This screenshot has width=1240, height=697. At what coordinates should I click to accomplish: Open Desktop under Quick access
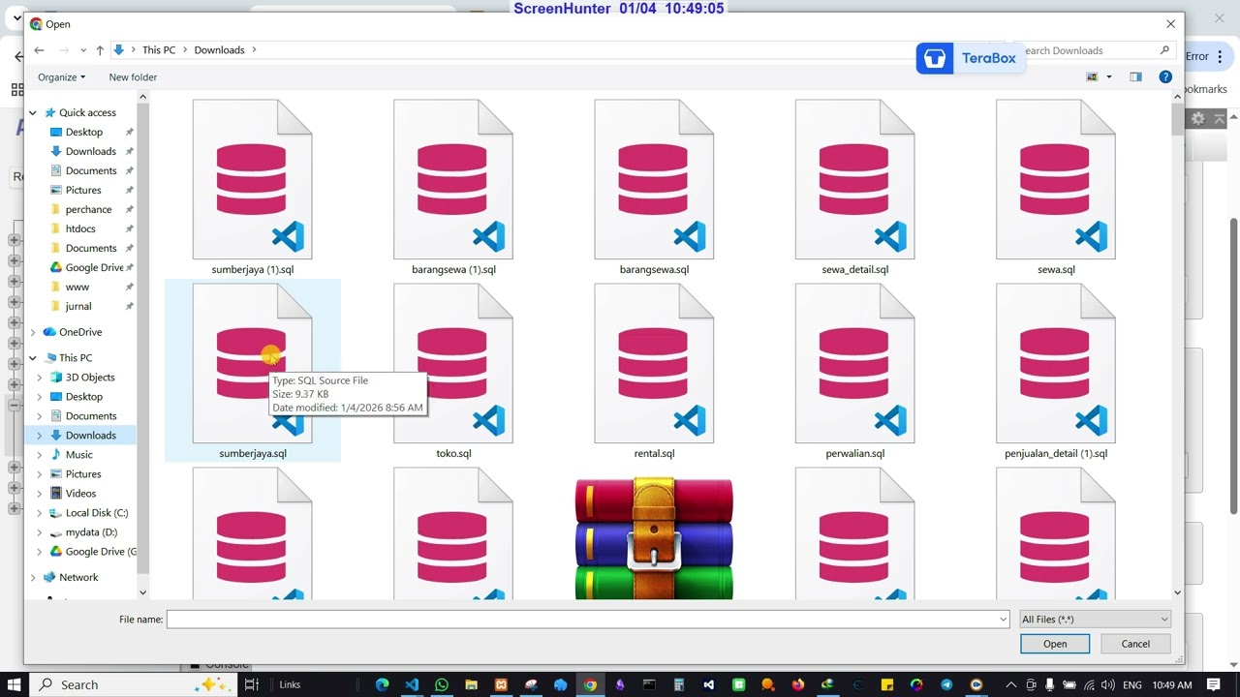tap(83, 132)
